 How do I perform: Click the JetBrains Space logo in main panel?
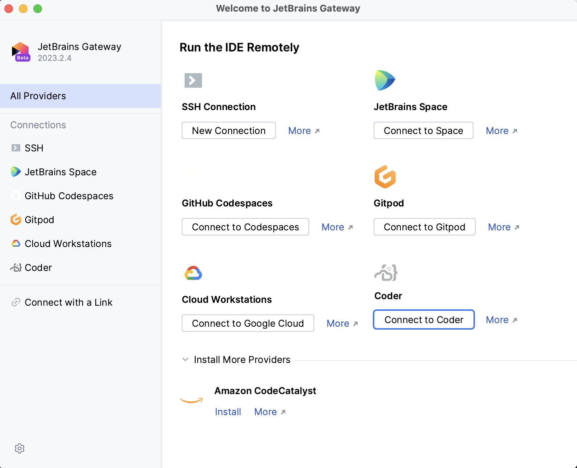pyautogui.click(x=385, y=80)
